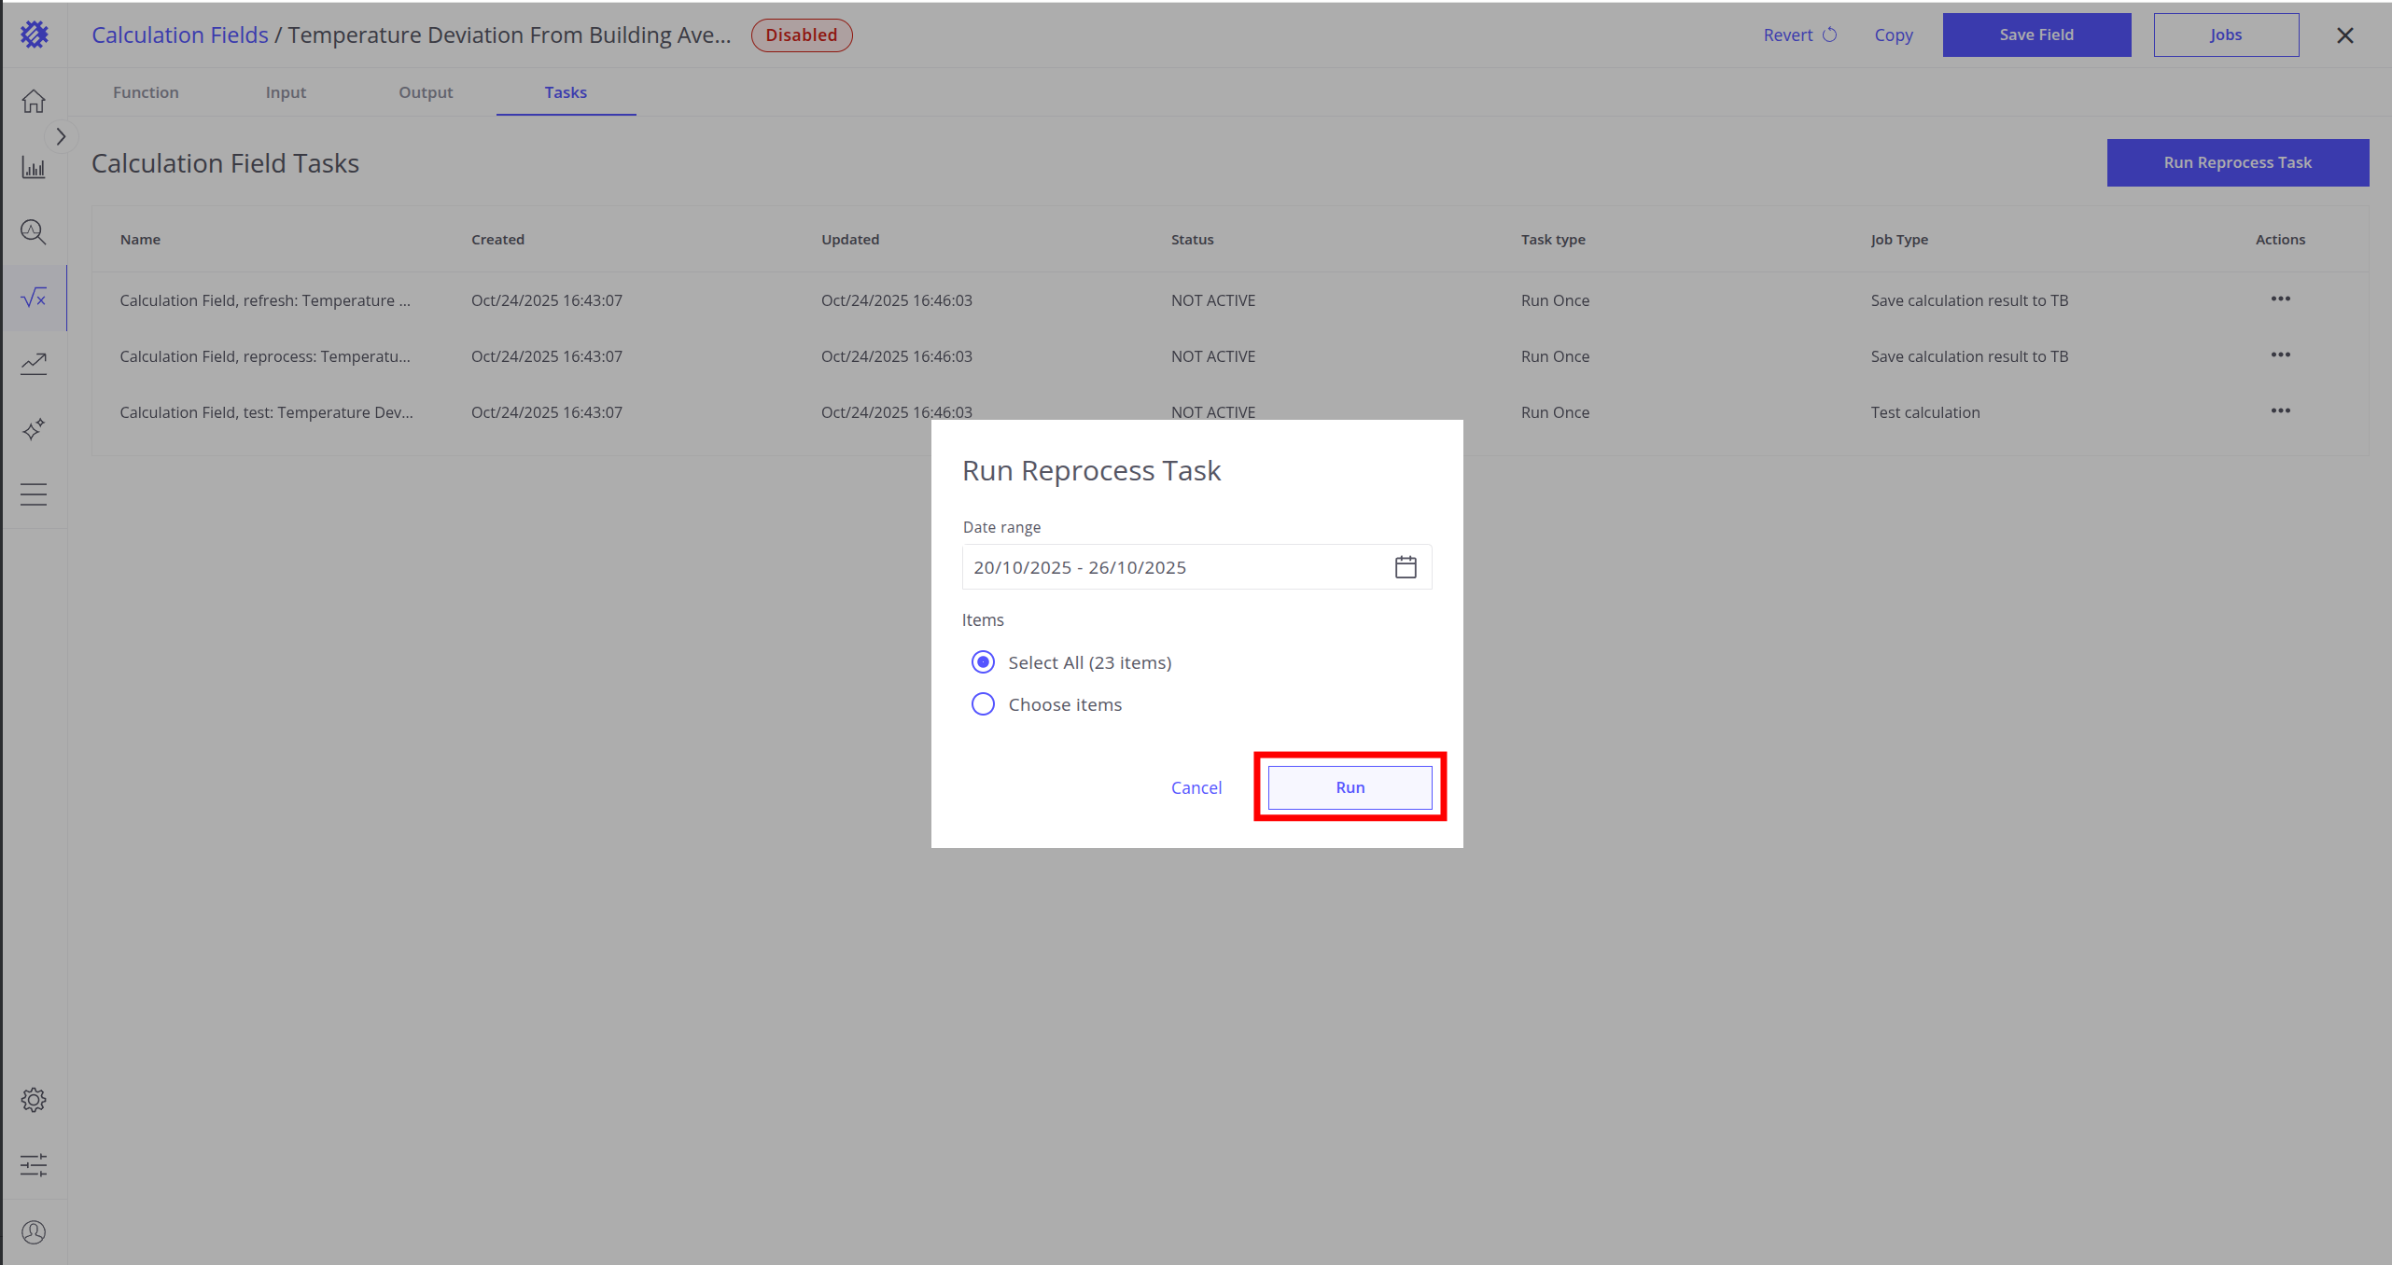Click the calendar icon in Date range
The image size is (2392, 1265).
click(1405, 567)
